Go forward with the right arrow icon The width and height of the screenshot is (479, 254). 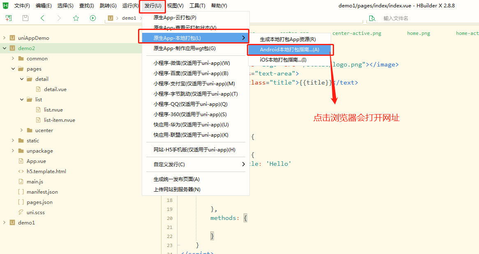(x=59, y=18)
